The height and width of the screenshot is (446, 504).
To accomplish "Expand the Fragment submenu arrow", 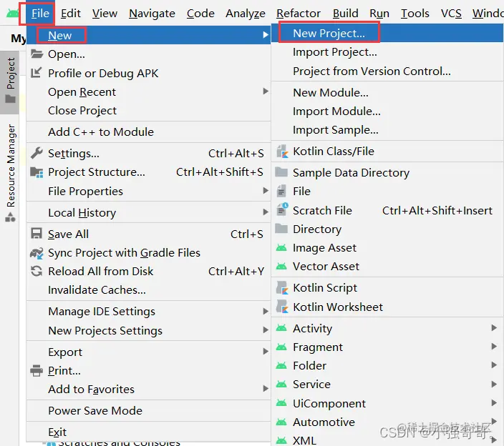I will 494,347.
